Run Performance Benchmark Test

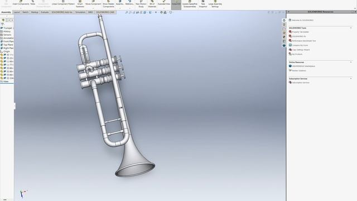pos(303,41)
